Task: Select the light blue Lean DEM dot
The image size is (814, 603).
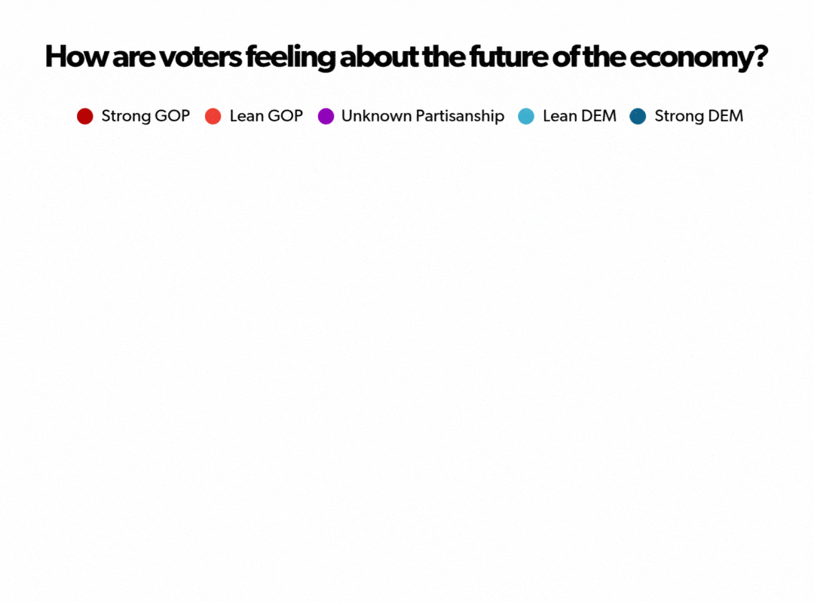Action: coord(526,116)
